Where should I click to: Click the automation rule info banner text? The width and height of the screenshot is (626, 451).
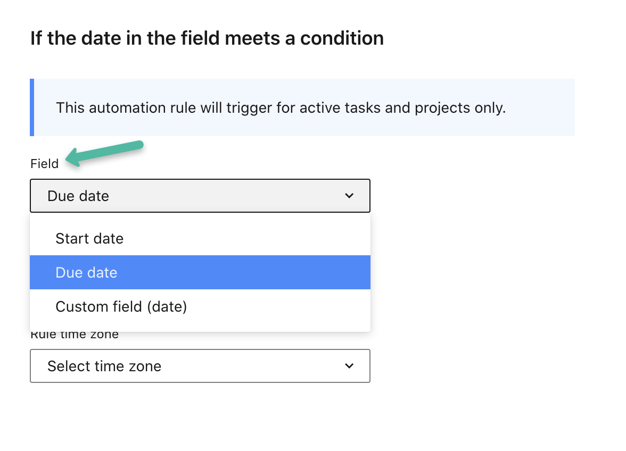point(281,107)
